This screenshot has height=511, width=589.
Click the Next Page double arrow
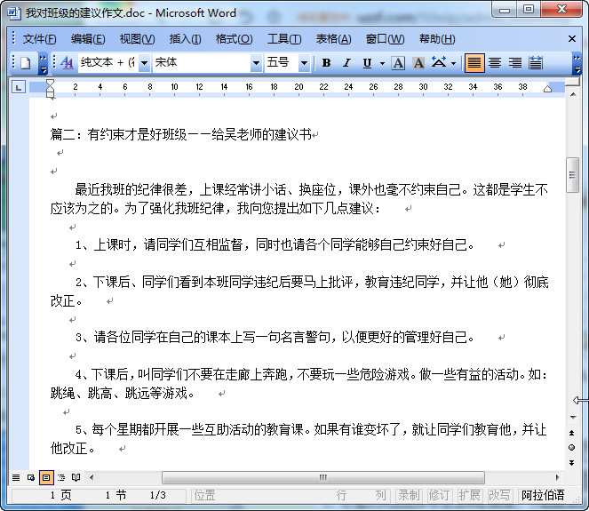pos(572,463)
